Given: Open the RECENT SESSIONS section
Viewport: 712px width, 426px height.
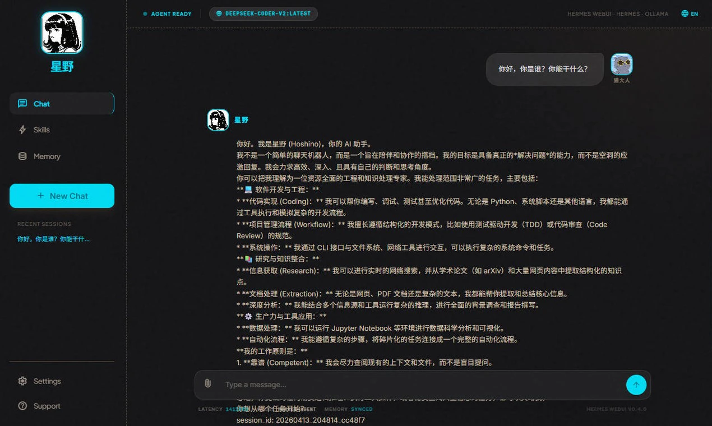Looking at the screenshot, I should click(44, 224).
